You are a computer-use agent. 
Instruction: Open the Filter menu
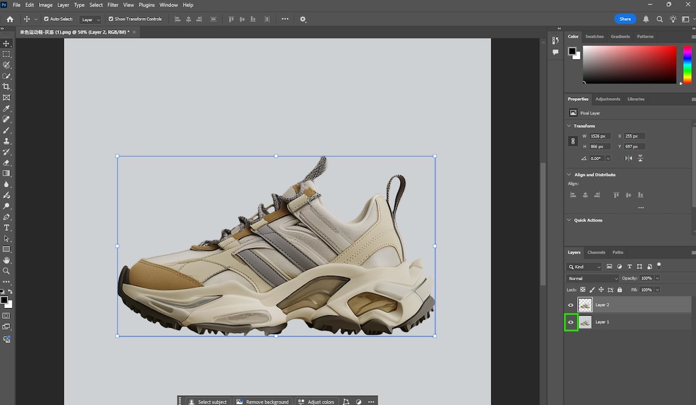coord(113,5)
